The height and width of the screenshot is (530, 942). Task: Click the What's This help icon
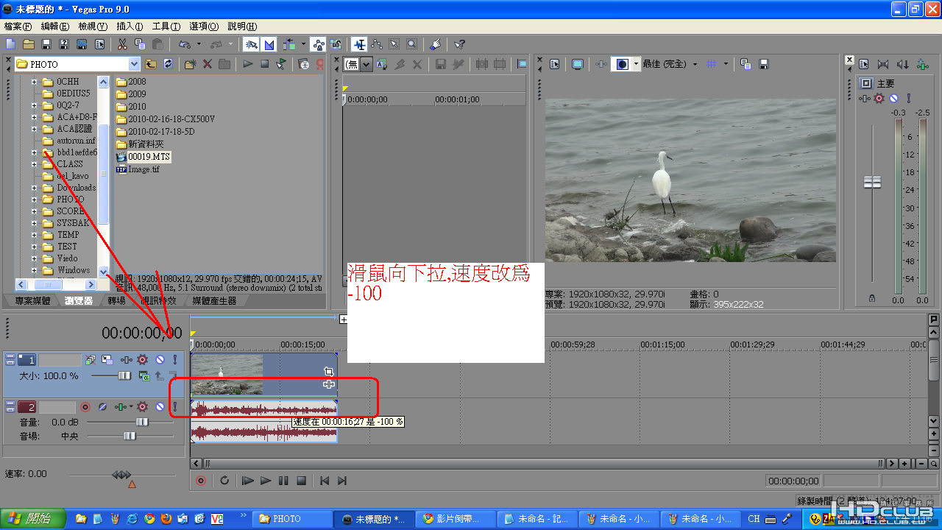(459, 45)
